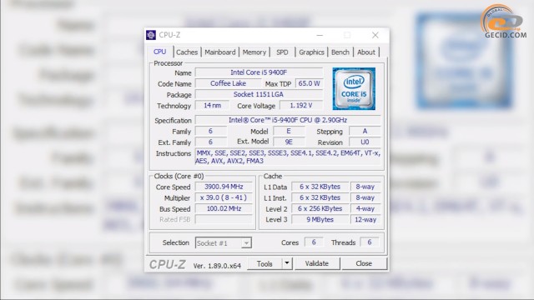Switch to the Memory tab
This screenshot has height=300, width=534.
pyautogui.click(x=254, y=52)
